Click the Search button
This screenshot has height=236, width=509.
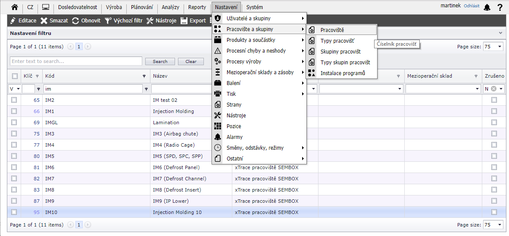[160, 61]
